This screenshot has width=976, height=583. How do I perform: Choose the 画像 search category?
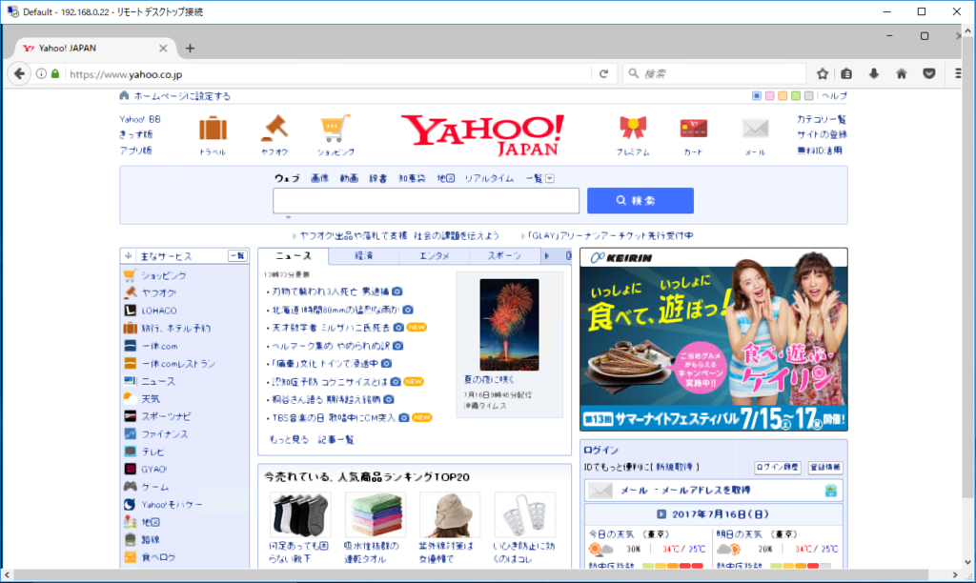pyautogui.click(x=319, y=178)
